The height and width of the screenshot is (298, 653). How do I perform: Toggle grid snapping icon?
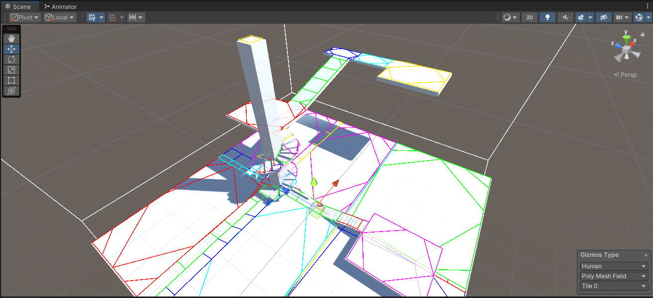(x=112, y=17)
